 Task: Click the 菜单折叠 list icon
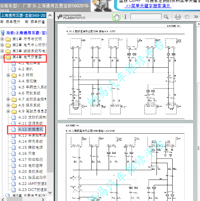[x=26, y=22]
